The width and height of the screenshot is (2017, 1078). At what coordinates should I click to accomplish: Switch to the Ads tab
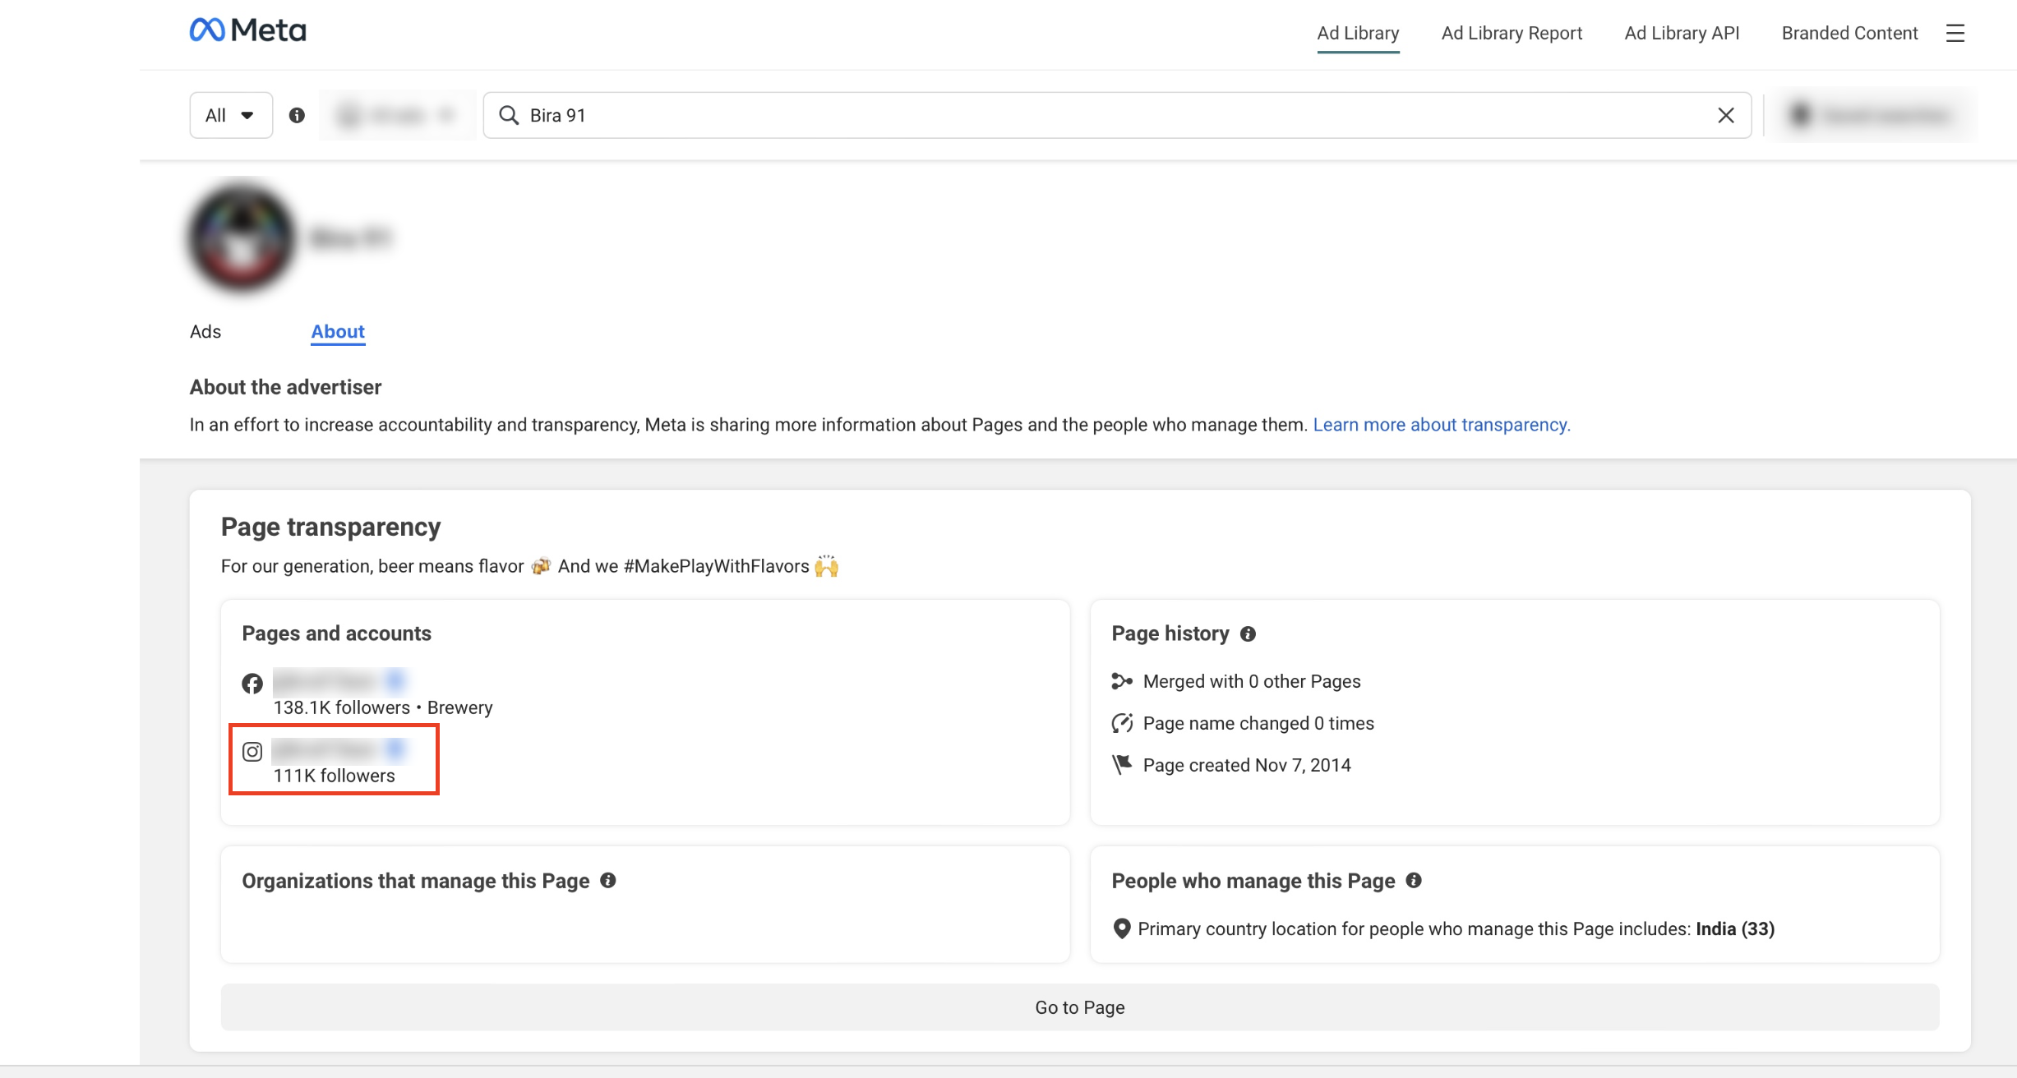(x=205, y=331)
